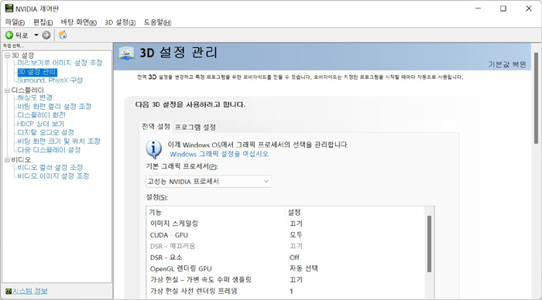542x300 pixels.
Task: Open the 3D 설정 menu
Action: [x=120, y=22]
